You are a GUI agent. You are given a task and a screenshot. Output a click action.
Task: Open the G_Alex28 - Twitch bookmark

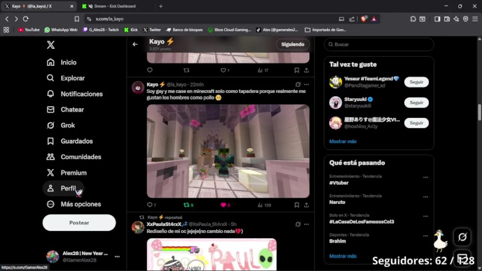coord(101,30)
